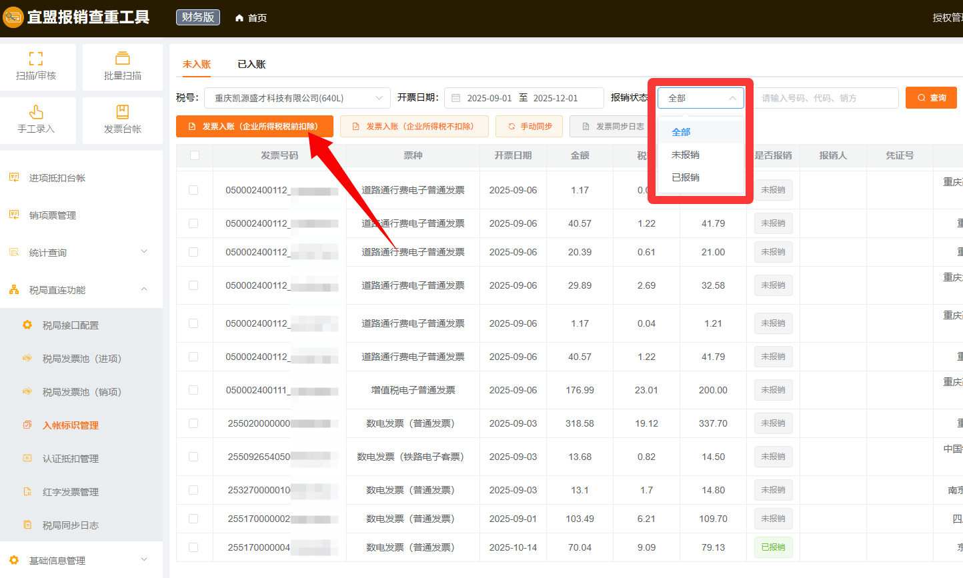Tick checkbox for the 增值税电子普通发票 row
Image resolution: width=963 pixels, height=578 pixels.
193,390
